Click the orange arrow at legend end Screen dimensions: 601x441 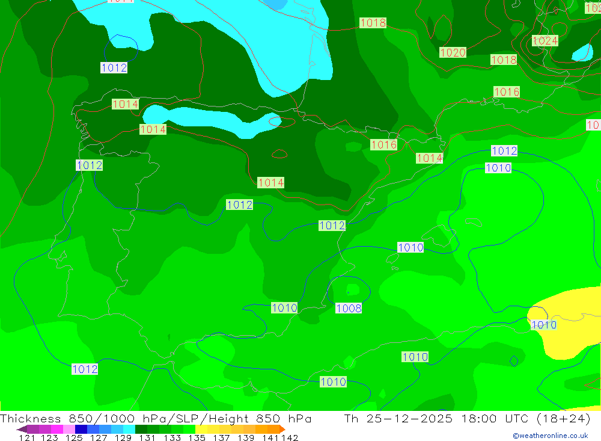282,429
